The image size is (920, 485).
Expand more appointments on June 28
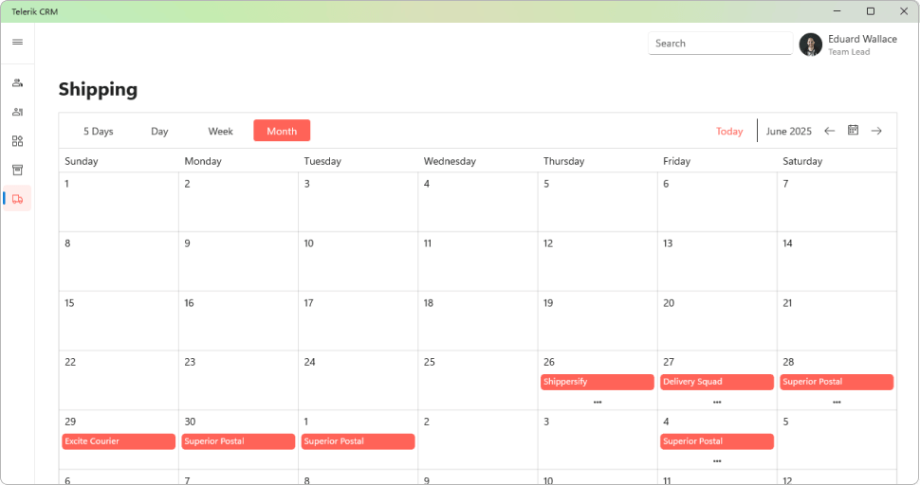(837, 403)
